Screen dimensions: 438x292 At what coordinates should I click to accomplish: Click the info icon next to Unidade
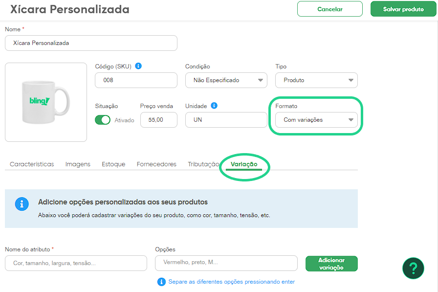click(214, 106)
